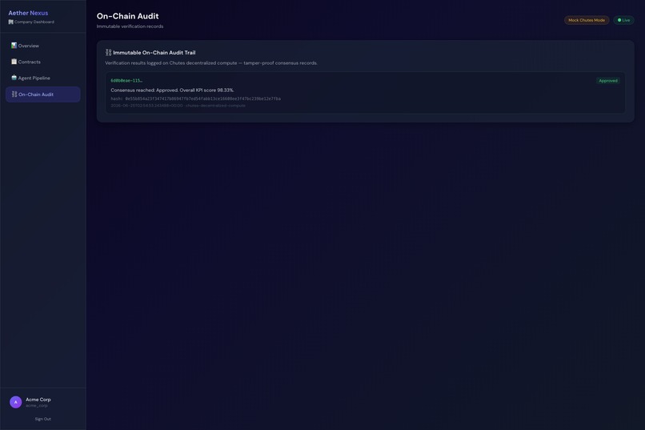Click the Immutable verification records subtitle
The image size is (645, 430).
(x=130, y=26)
